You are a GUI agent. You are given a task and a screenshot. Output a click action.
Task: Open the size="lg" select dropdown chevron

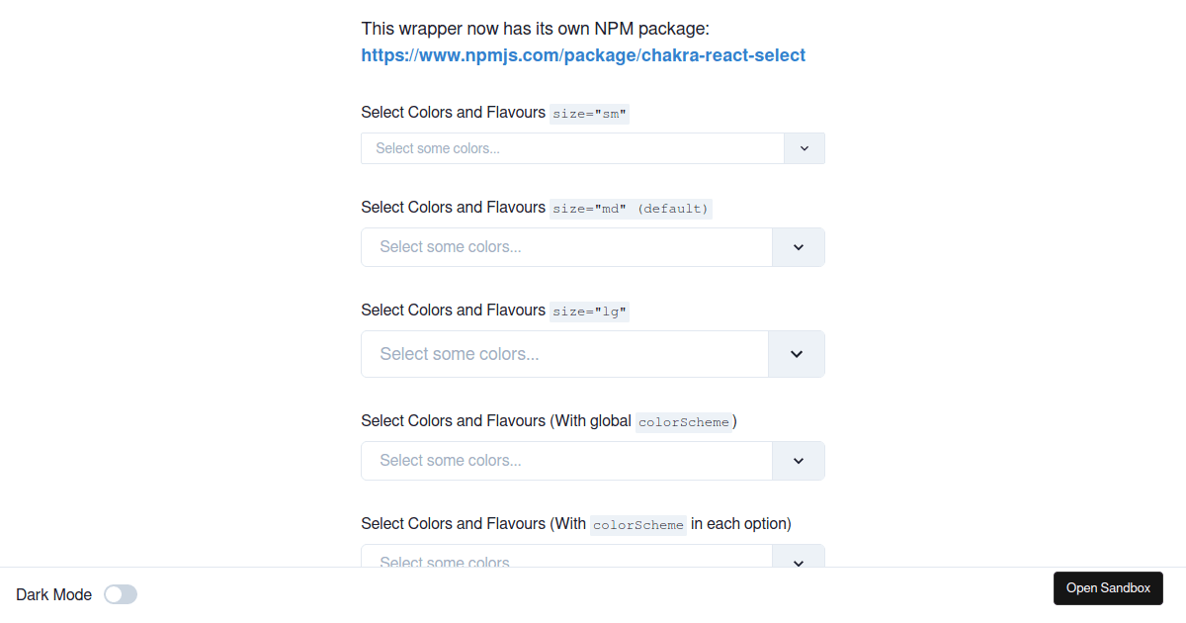797,354
